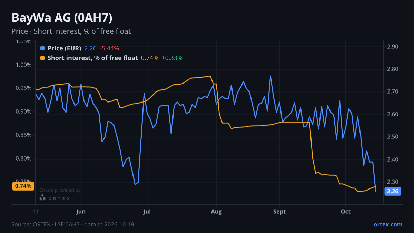Click the Aug label on the date axis
Viewport: 414px width, 233px height.
[216, 212]
